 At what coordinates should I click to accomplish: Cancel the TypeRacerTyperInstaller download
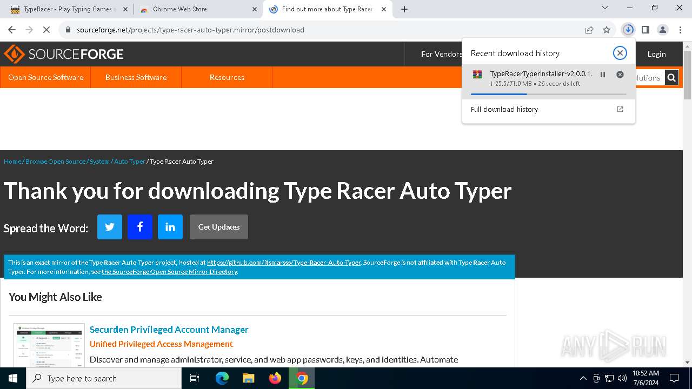click(620, 75)
